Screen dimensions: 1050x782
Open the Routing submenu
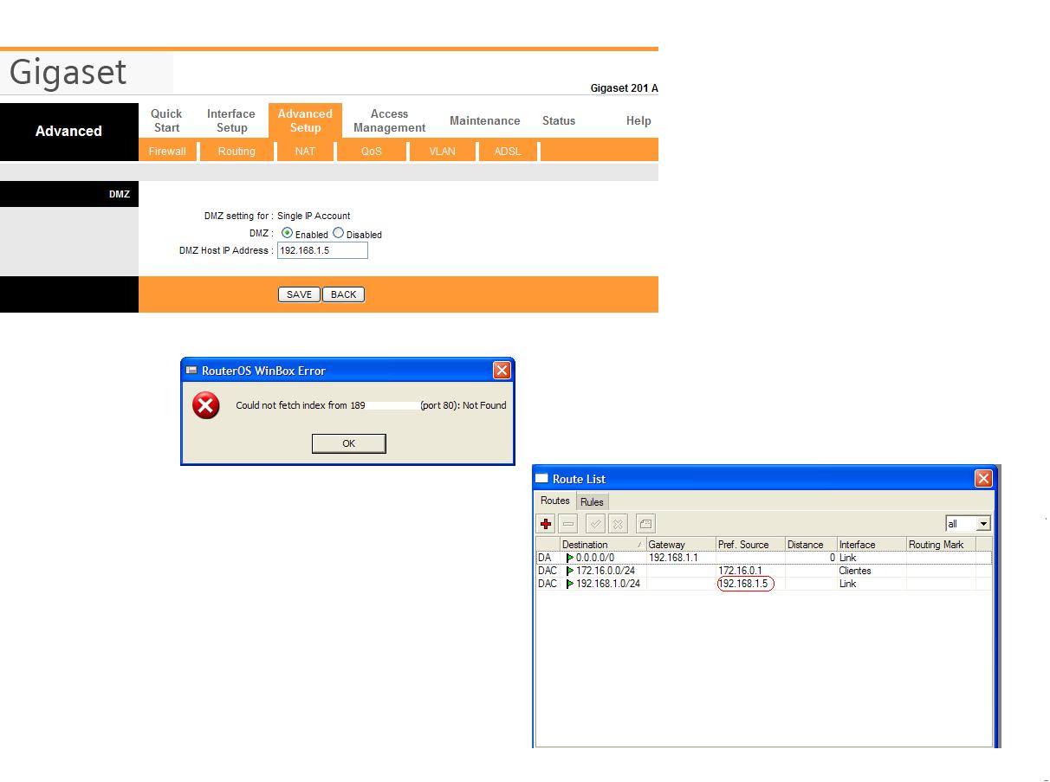pyautogui.click(x=237, y=151)
